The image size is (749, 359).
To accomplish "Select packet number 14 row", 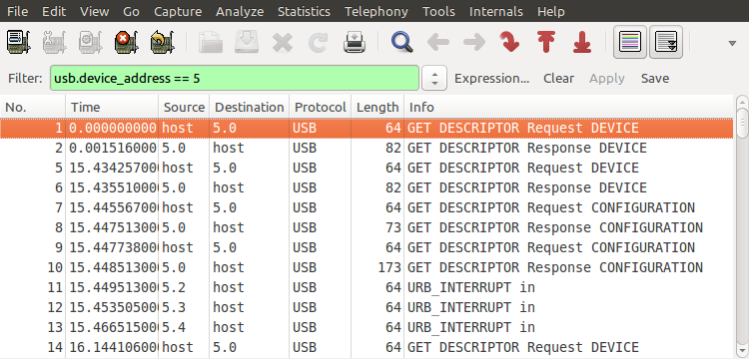I will [x=367, y=347].
